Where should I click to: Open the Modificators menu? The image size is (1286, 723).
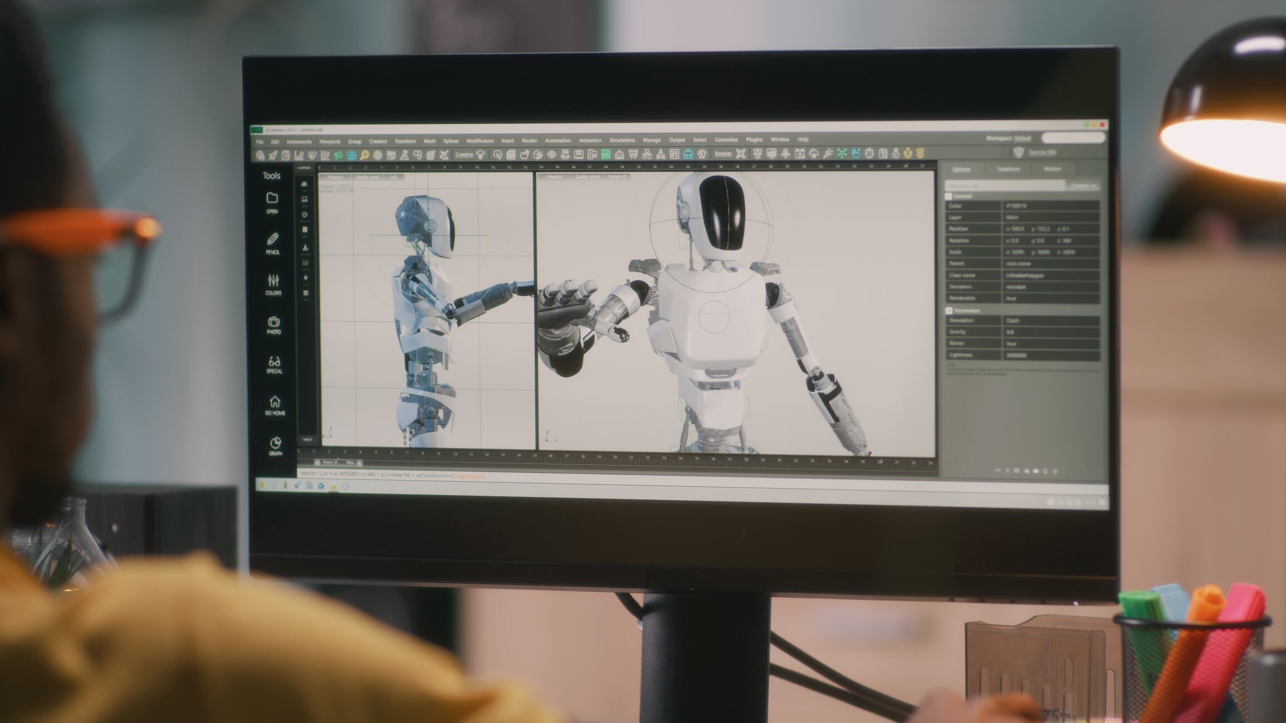click(x=480, y=141)
